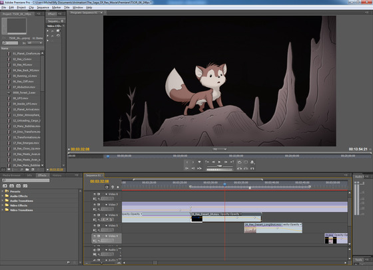
Task: Toggle Video 5 track output eye
Action: (95, 225)
